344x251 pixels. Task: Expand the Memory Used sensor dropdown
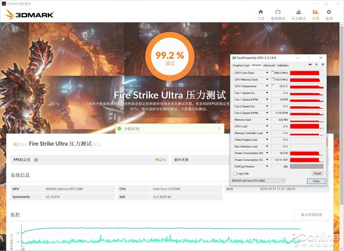pos(267,120)
